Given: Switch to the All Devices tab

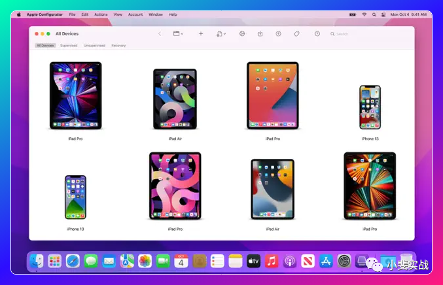Looking at the screenshot, I should coord(45,46).
